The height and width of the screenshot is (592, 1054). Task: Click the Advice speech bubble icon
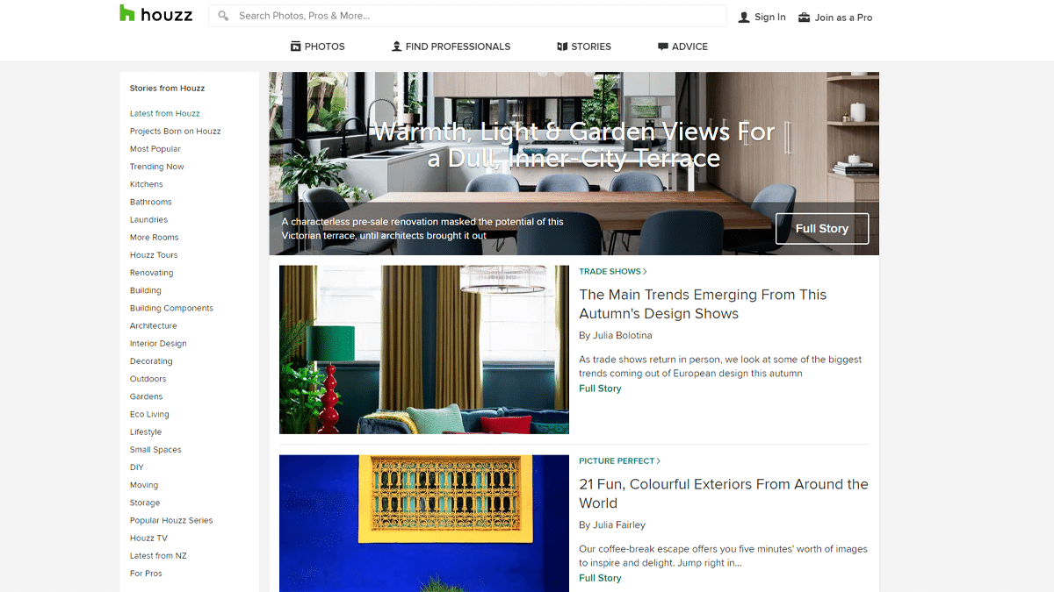click(663, 46)
